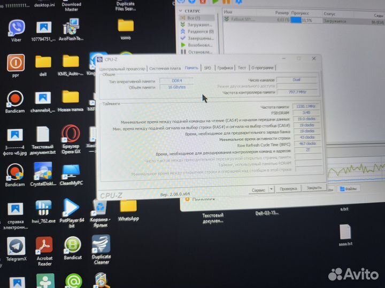Collapse the СТАТУС section in torrent client
Image resolution: width=385 pixels, height=288 pixels.
(x=181, y=11)
